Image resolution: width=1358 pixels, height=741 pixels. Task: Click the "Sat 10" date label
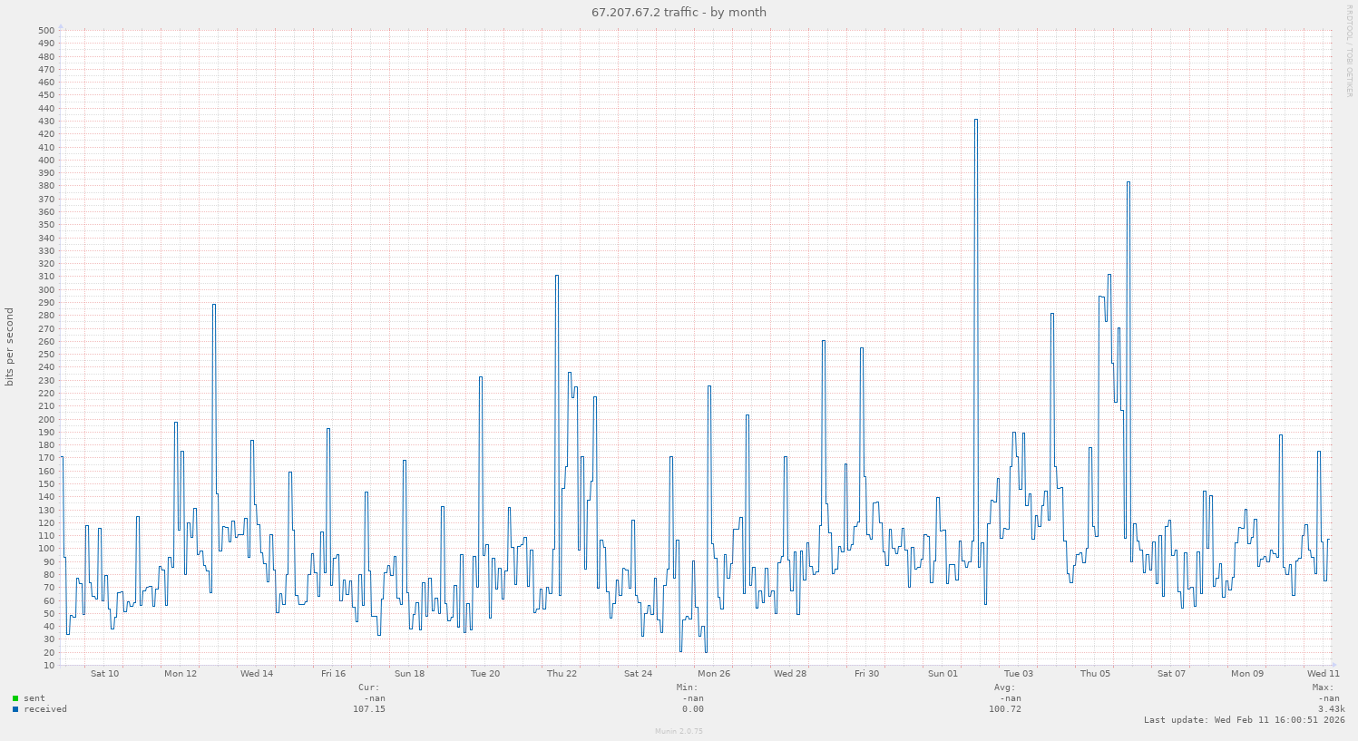click(103, 674)
